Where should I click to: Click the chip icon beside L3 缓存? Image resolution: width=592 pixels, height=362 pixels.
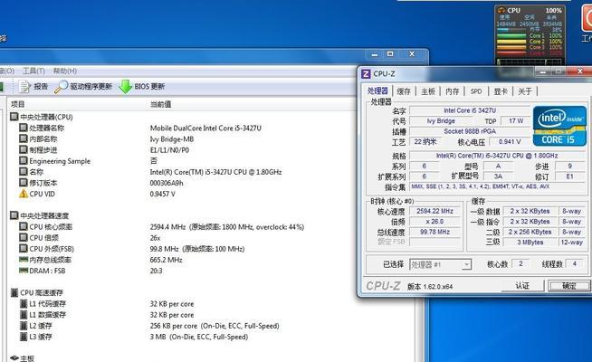coord(24,337)
